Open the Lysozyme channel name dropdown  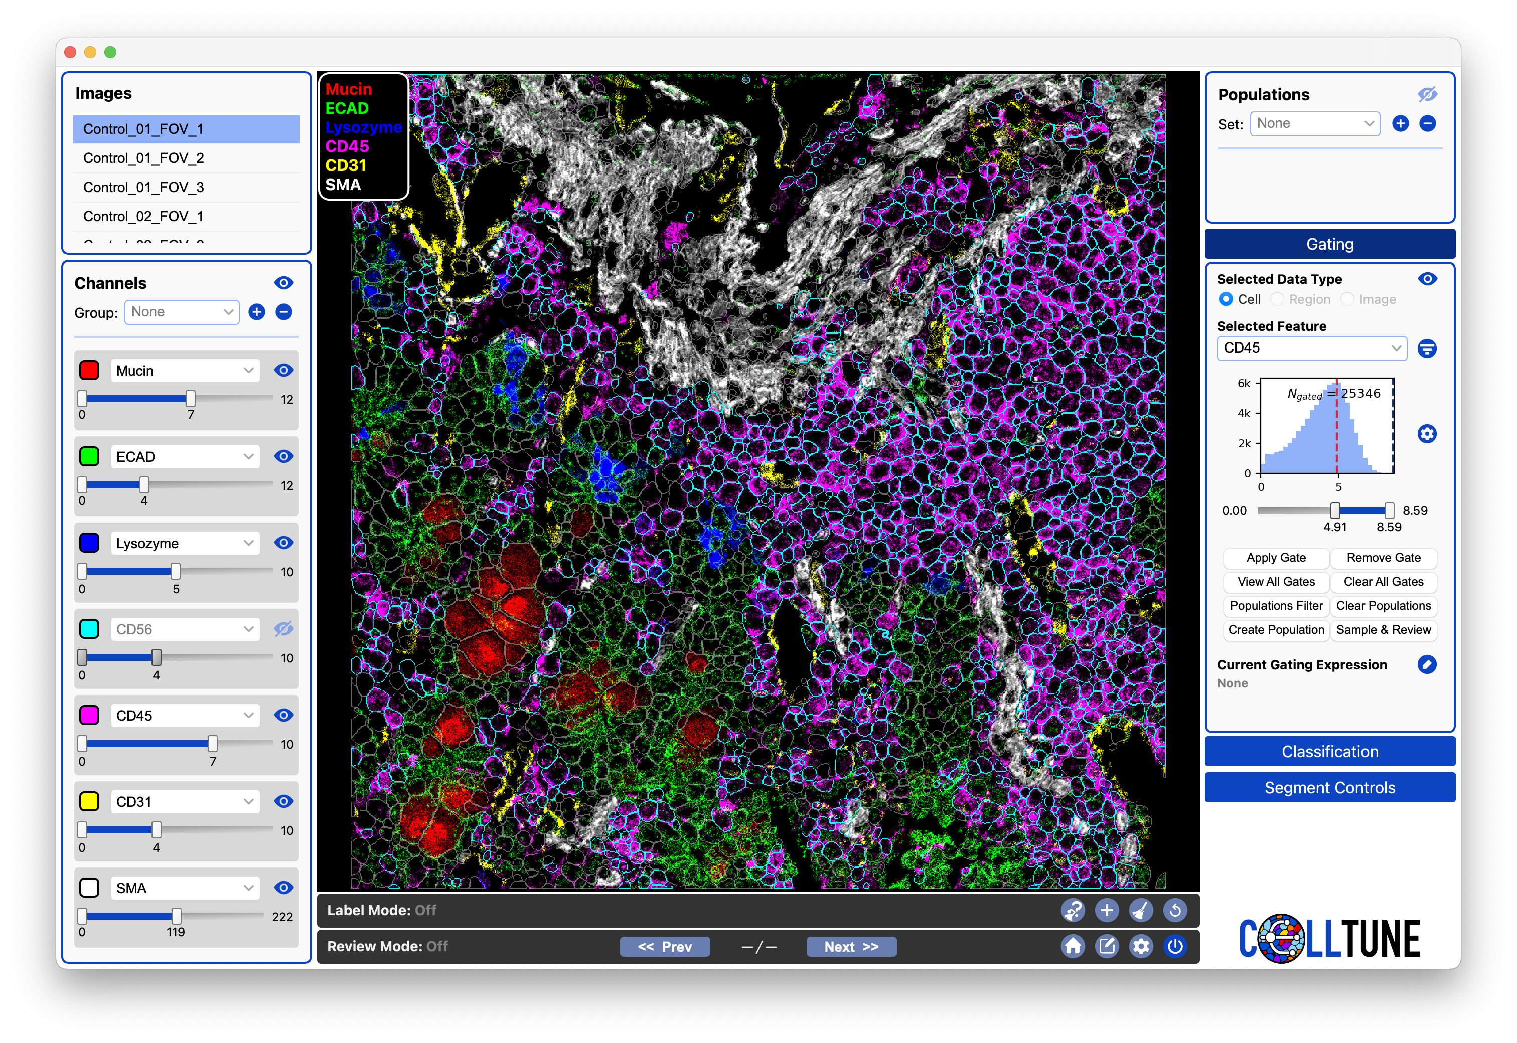184,543
